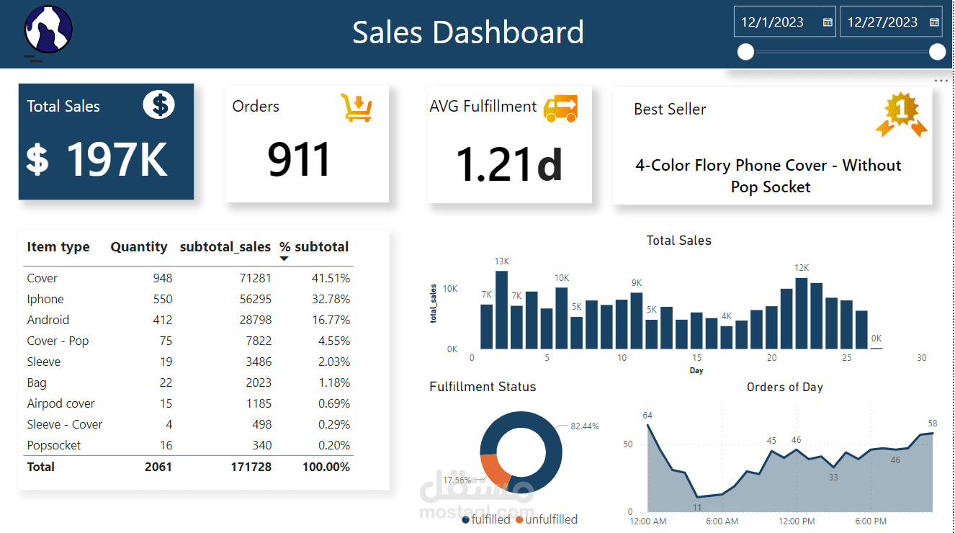Viewport: 955px width, 533px height.
Task: Open the end date calendar picker icon
Action: point(934,22)
